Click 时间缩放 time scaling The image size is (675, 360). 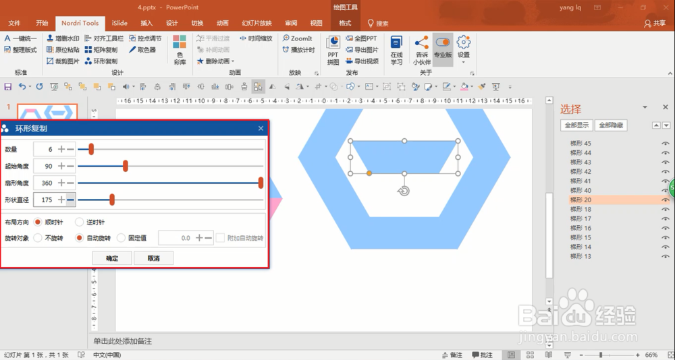pyautogui.click(x=256, y=38)
